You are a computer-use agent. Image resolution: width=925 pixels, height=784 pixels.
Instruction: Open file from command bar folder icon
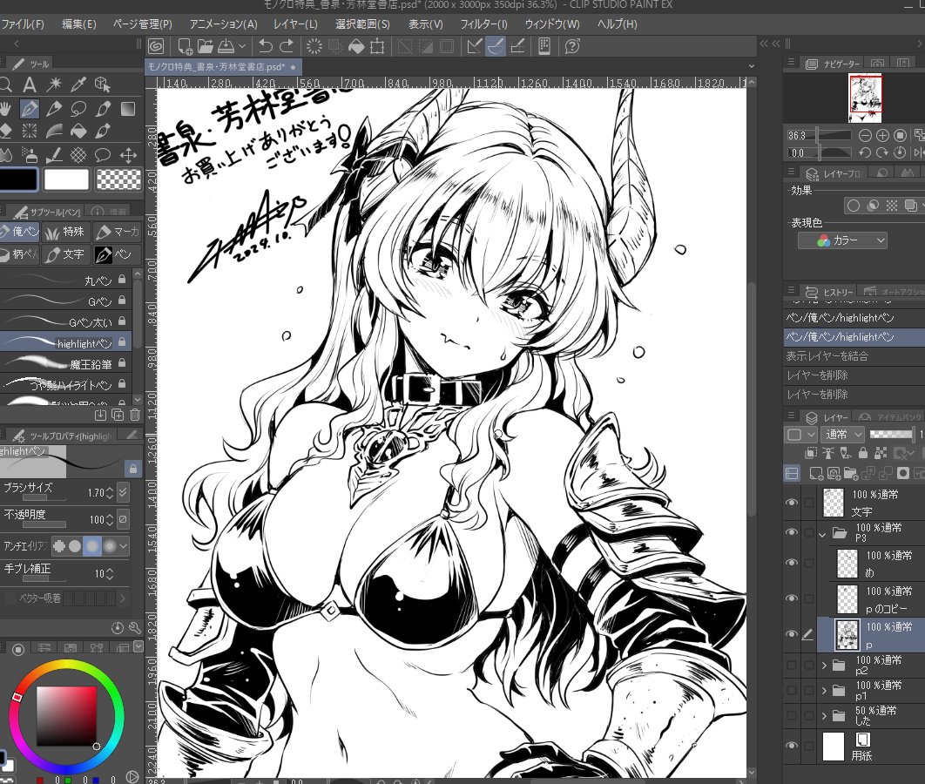click(x=206, y=46)
